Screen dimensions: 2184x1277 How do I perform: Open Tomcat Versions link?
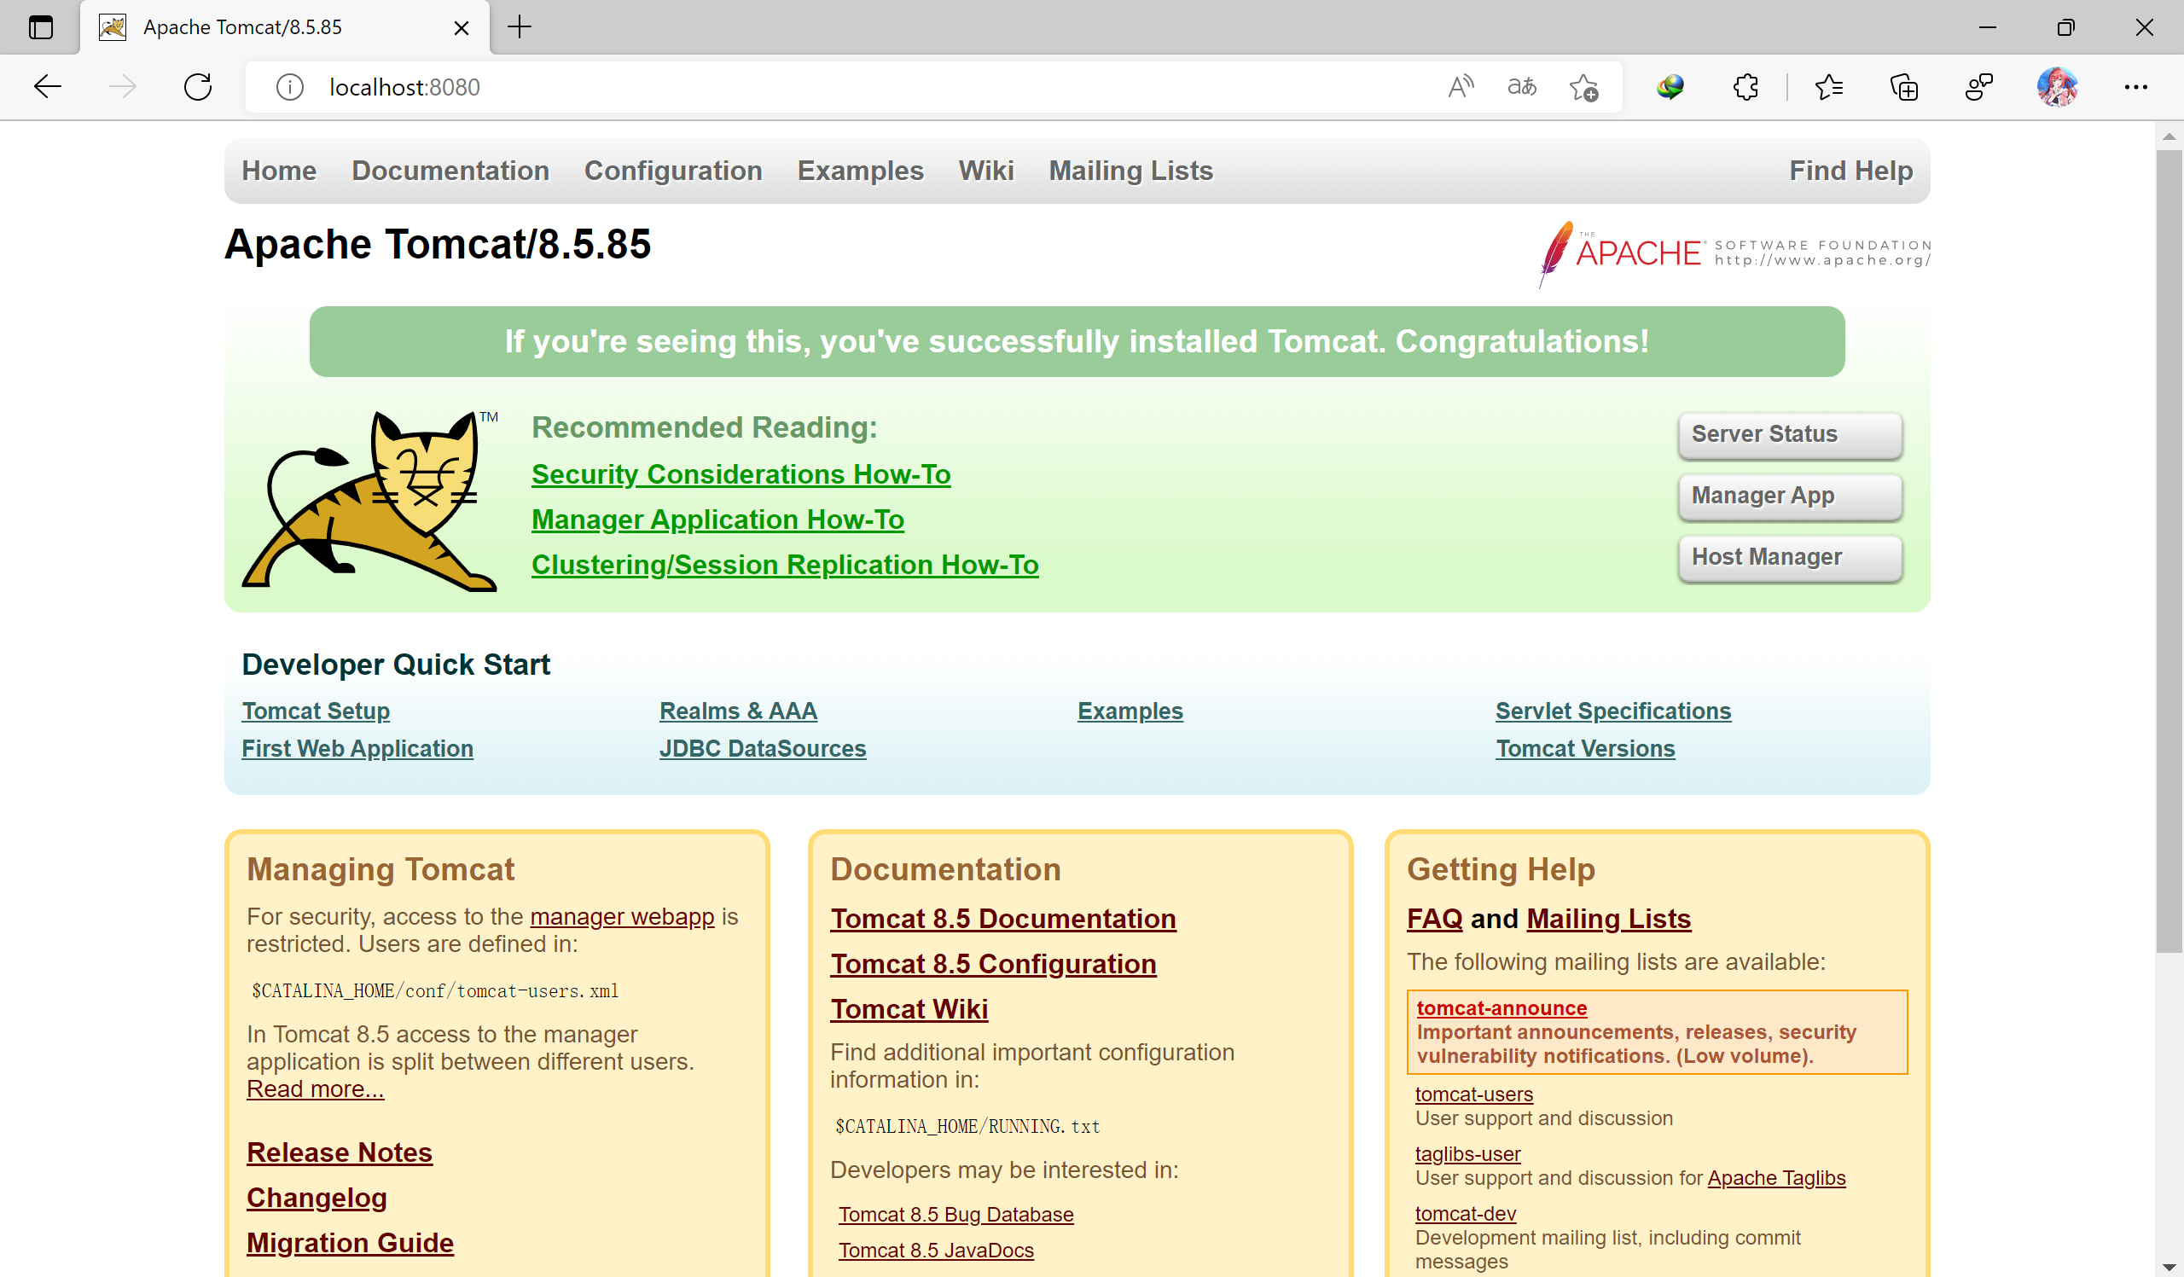click(x=1585, y=748)
